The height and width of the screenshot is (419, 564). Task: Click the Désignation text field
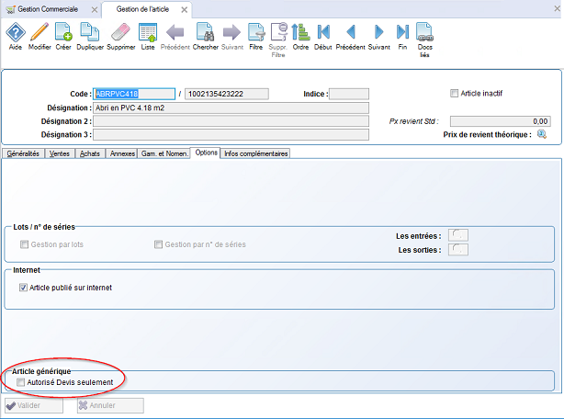point(231,108)
